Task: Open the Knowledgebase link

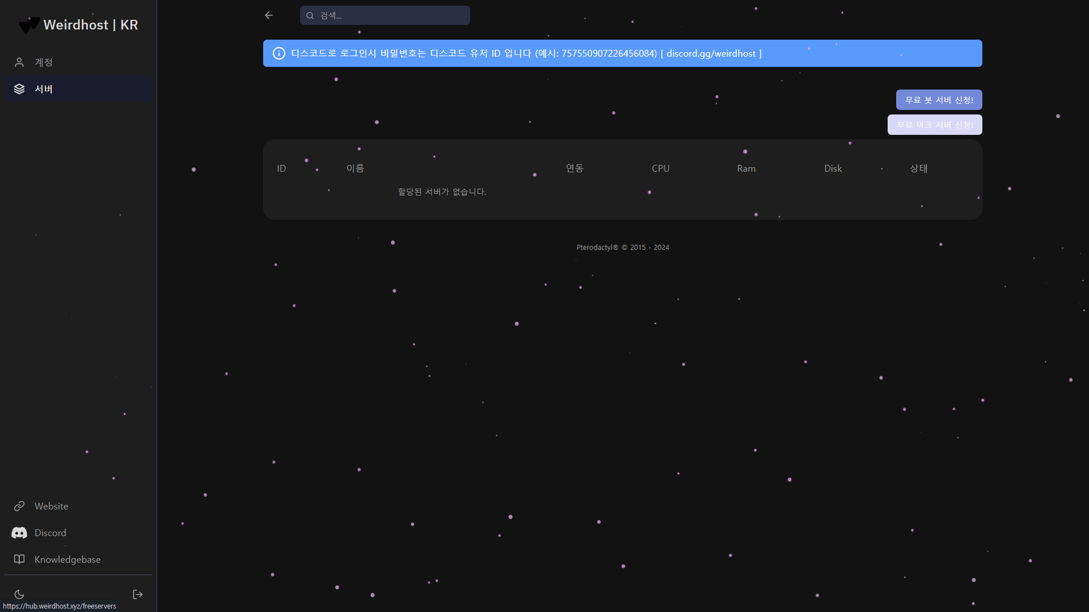Action: [67, 559]
